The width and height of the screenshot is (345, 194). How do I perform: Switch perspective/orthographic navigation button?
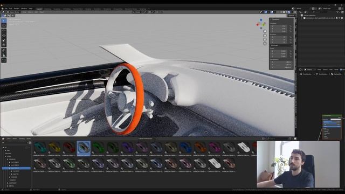[x=265, y=44]
